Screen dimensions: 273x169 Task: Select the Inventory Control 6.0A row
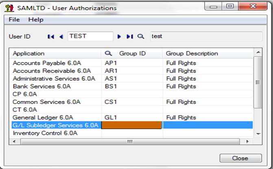[x=132, y=133]
